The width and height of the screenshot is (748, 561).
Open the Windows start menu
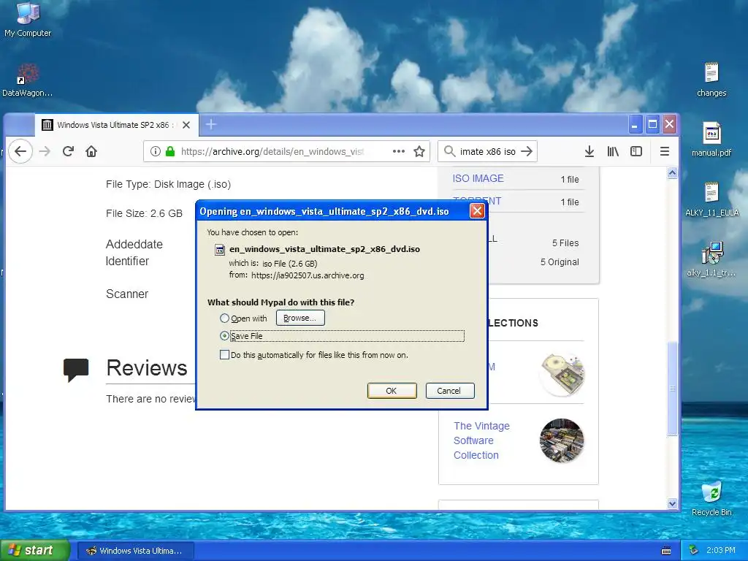[35, 550]
